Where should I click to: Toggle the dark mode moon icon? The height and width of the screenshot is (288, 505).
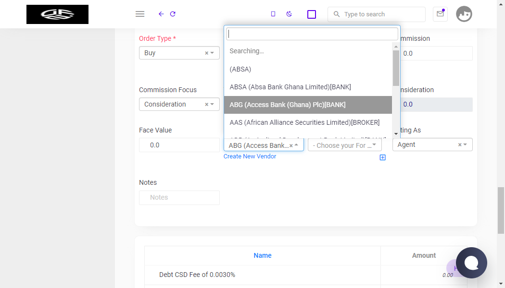tap(289, 14)
